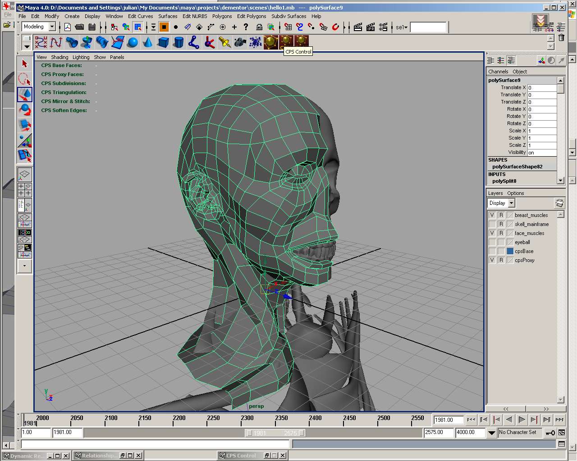Select the Rotate tool in toolbox
The height and width of the screenshot is (461, 577).
pyautogui.click(x=25, y=110)
